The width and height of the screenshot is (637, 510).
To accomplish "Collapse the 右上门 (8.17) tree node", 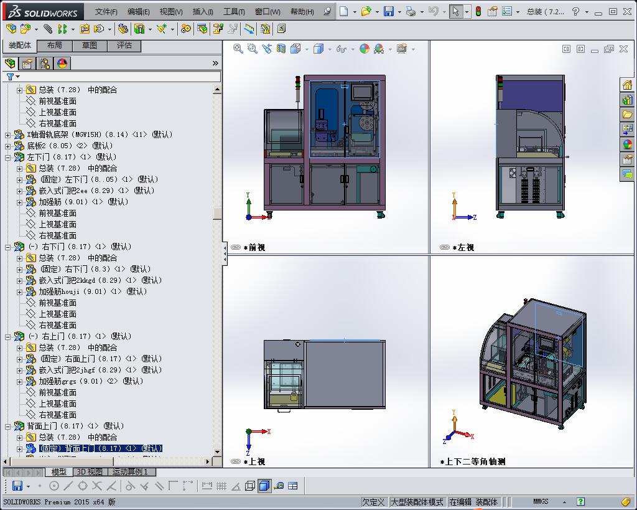I will [x=7, y=336].
